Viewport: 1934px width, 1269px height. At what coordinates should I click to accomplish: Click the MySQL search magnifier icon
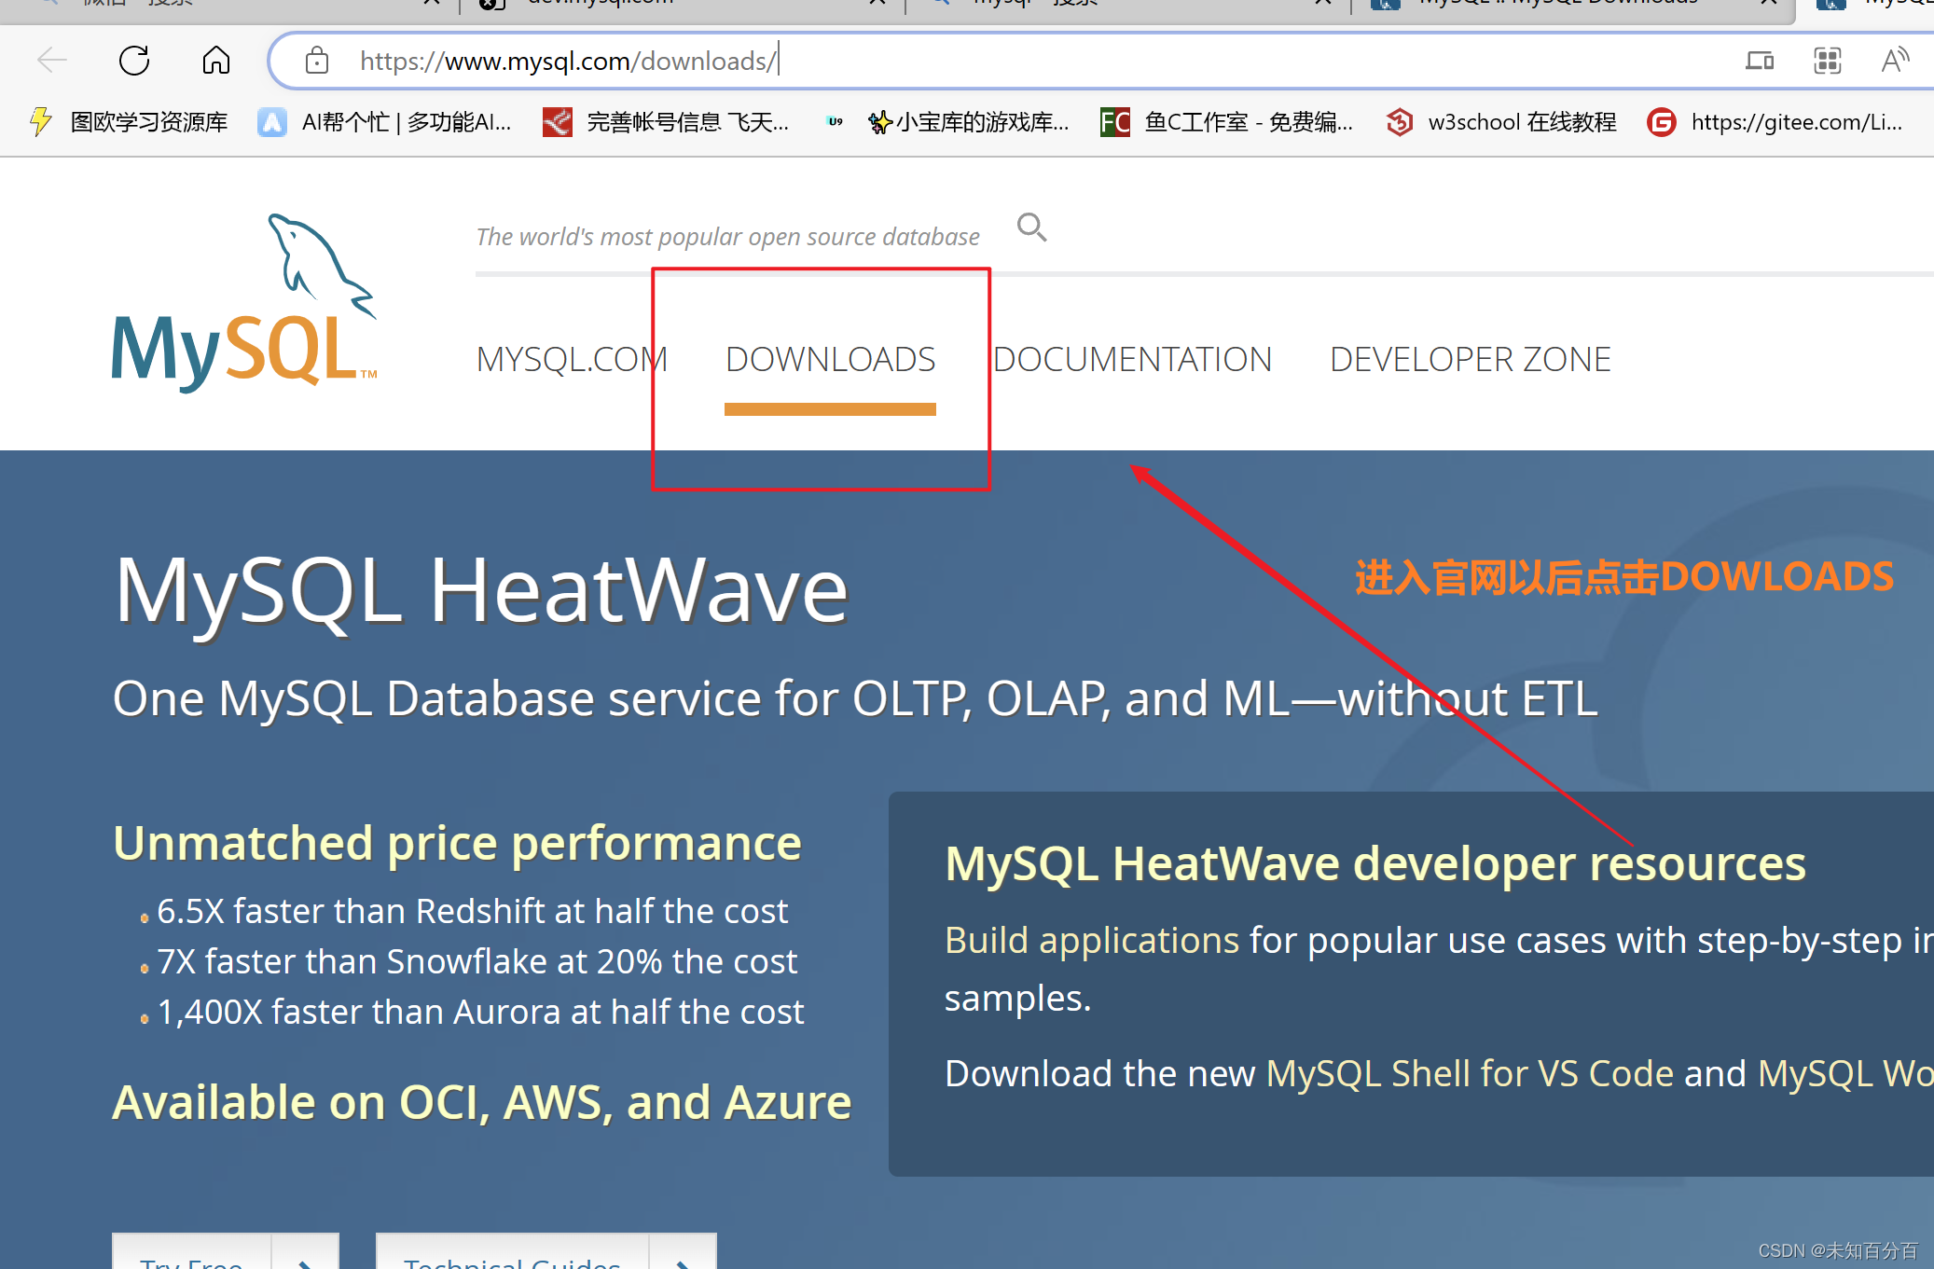[x=1031, y=227]
